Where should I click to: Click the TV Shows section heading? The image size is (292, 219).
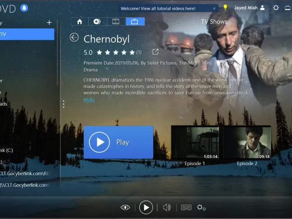point(214,22)
